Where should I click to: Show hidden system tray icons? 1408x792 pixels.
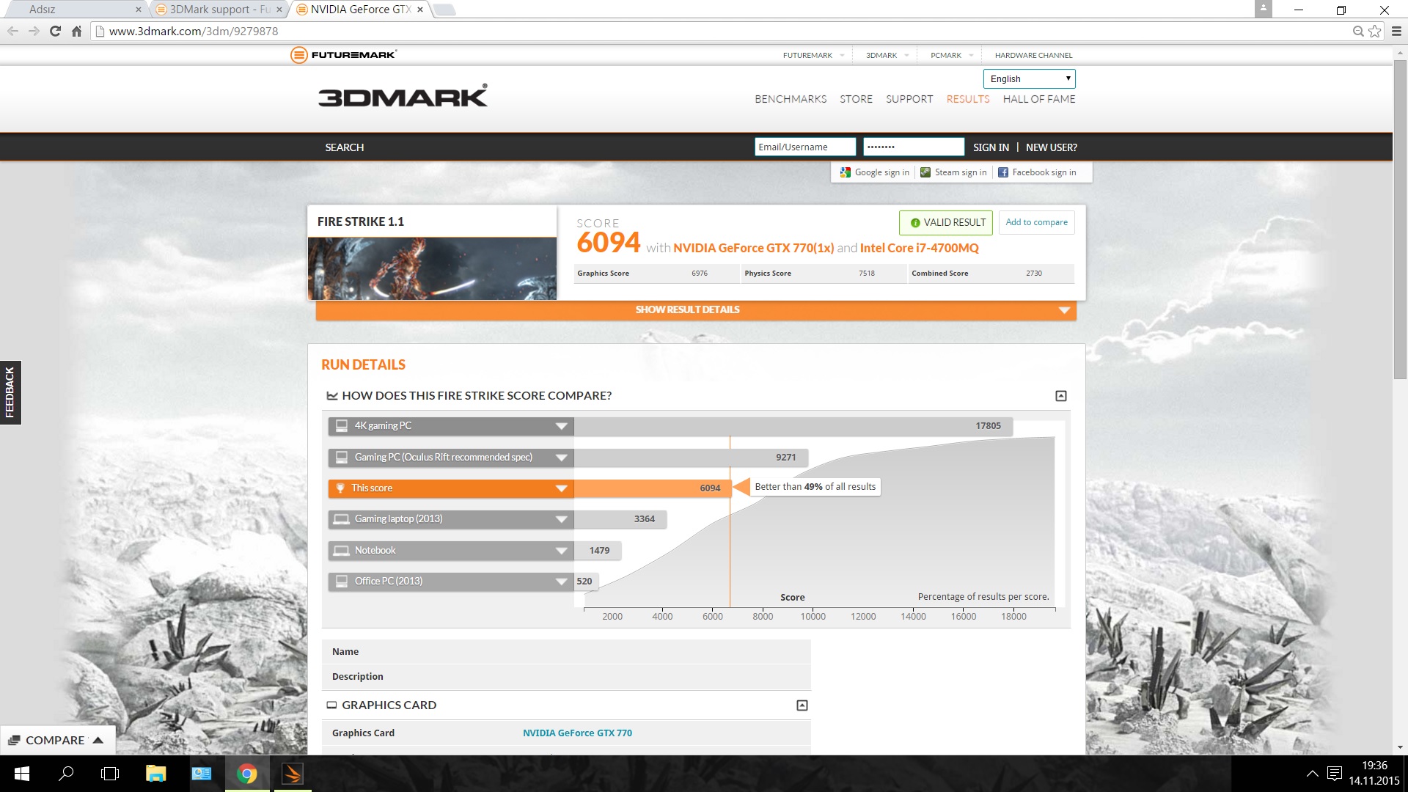(x=1313, y=774)
